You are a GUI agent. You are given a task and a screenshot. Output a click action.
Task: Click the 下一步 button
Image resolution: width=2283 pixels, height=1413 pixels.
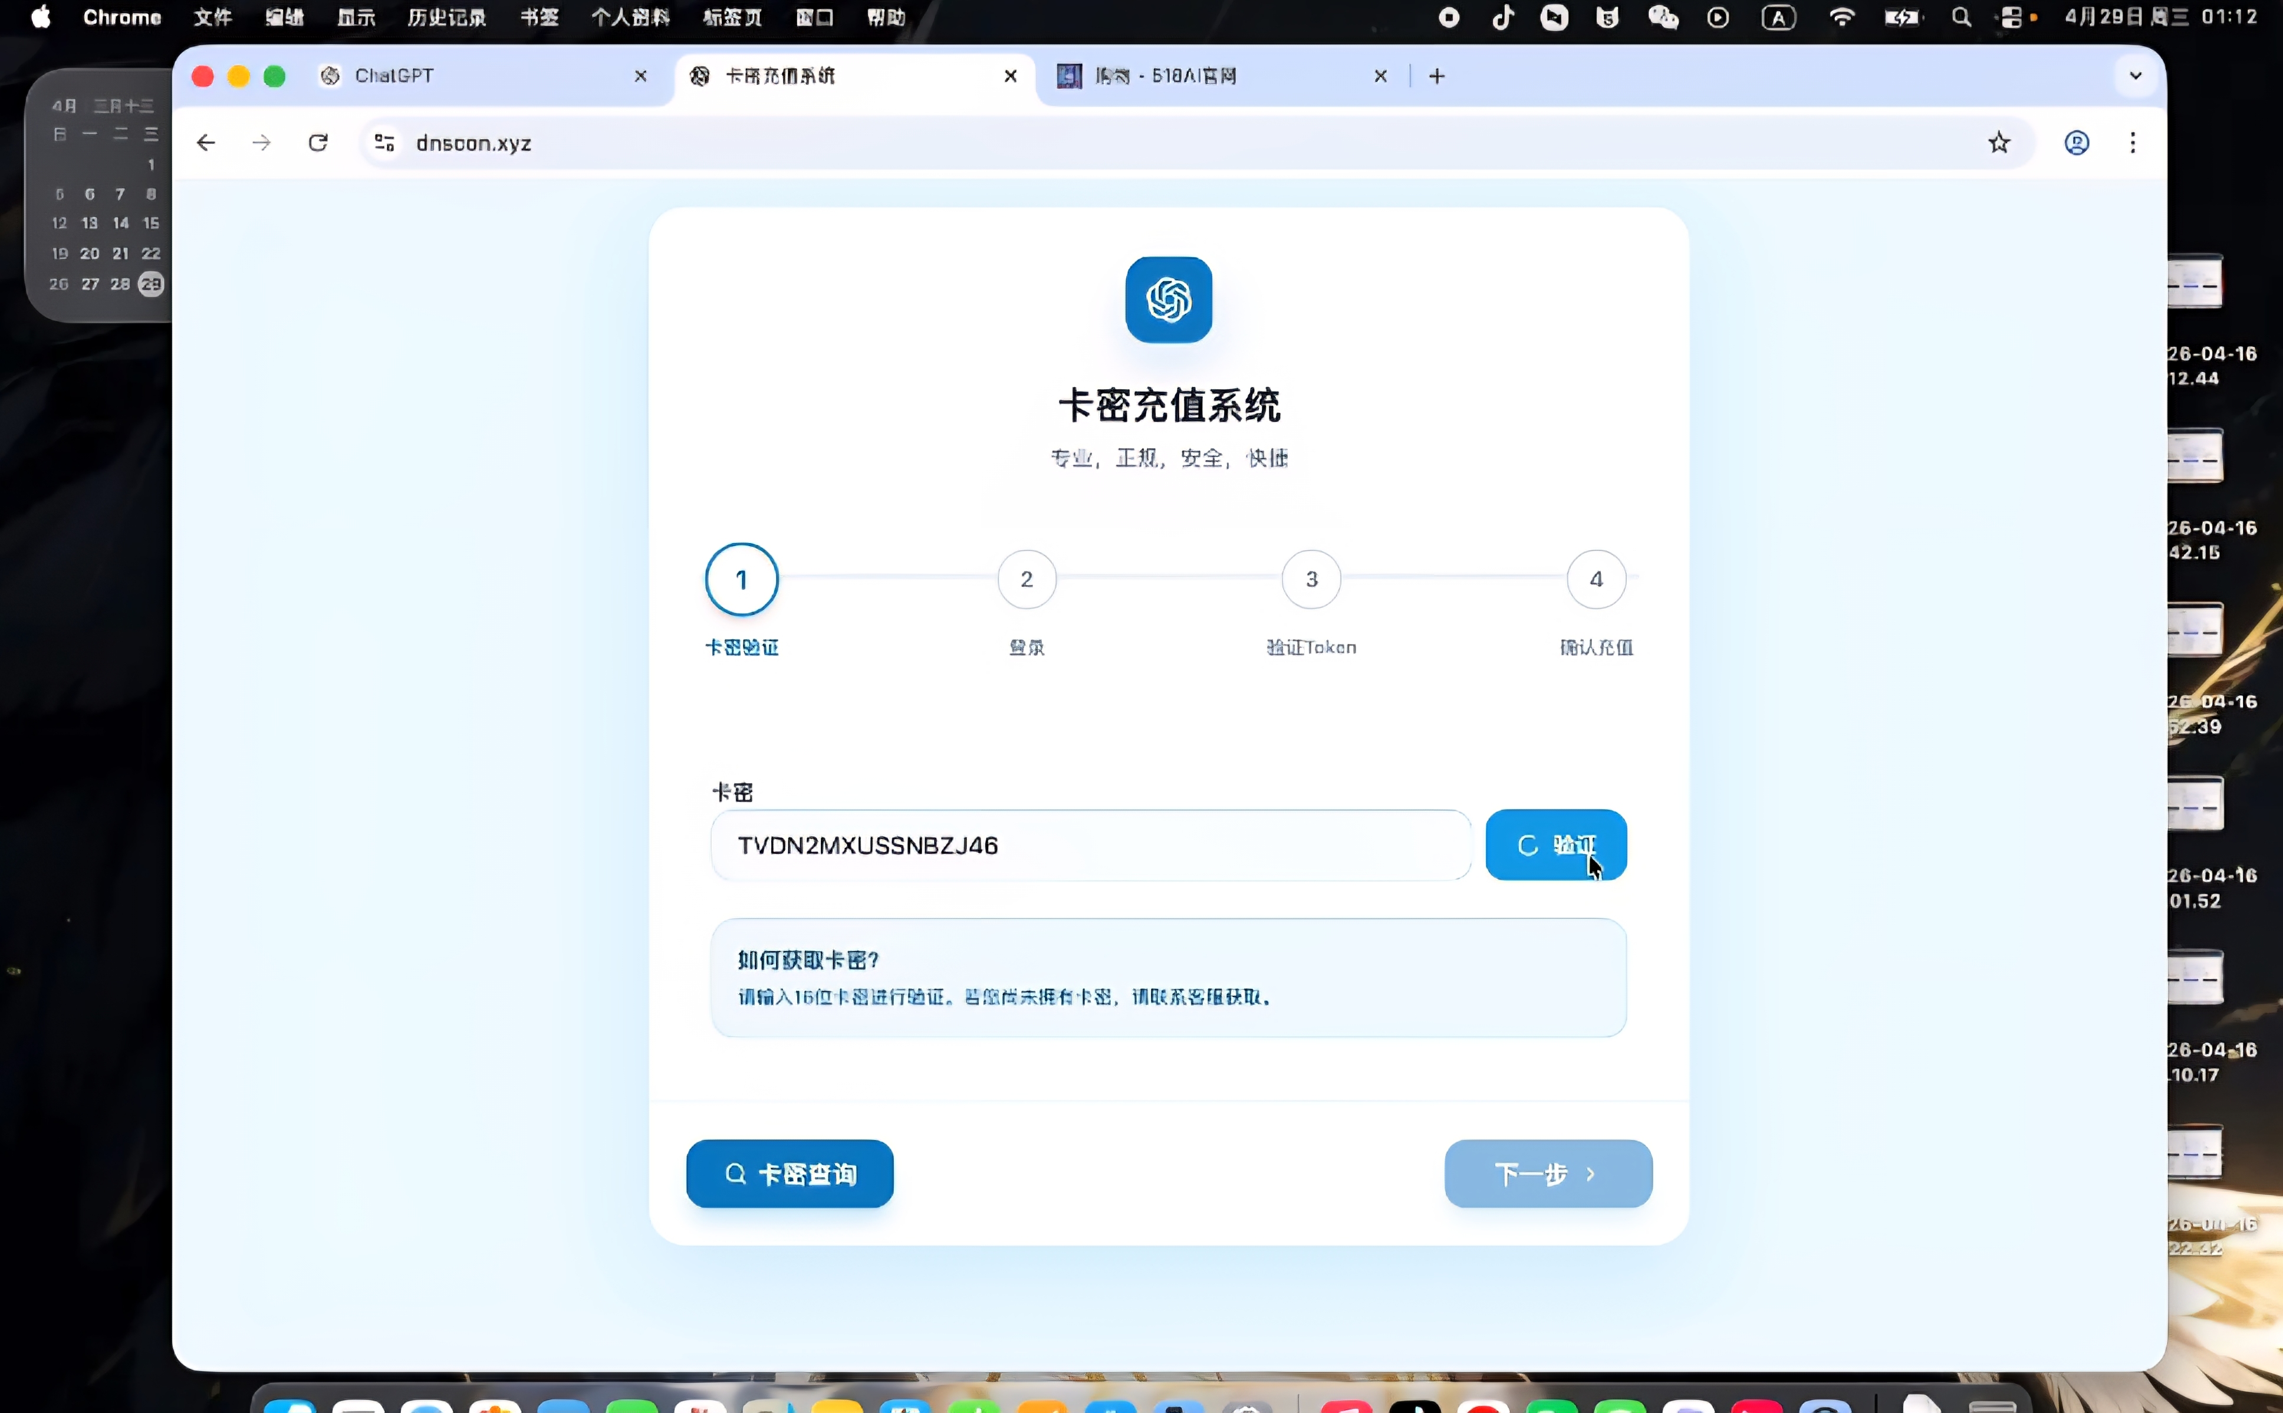[1549, 1174]
